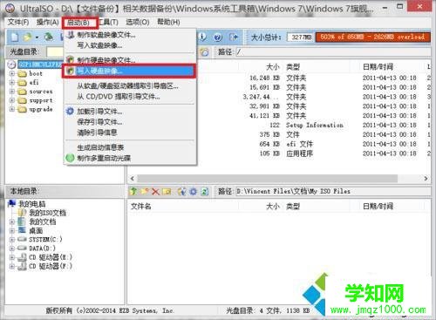Choose 生成启动信息表 menu entry

pos(130,147)
